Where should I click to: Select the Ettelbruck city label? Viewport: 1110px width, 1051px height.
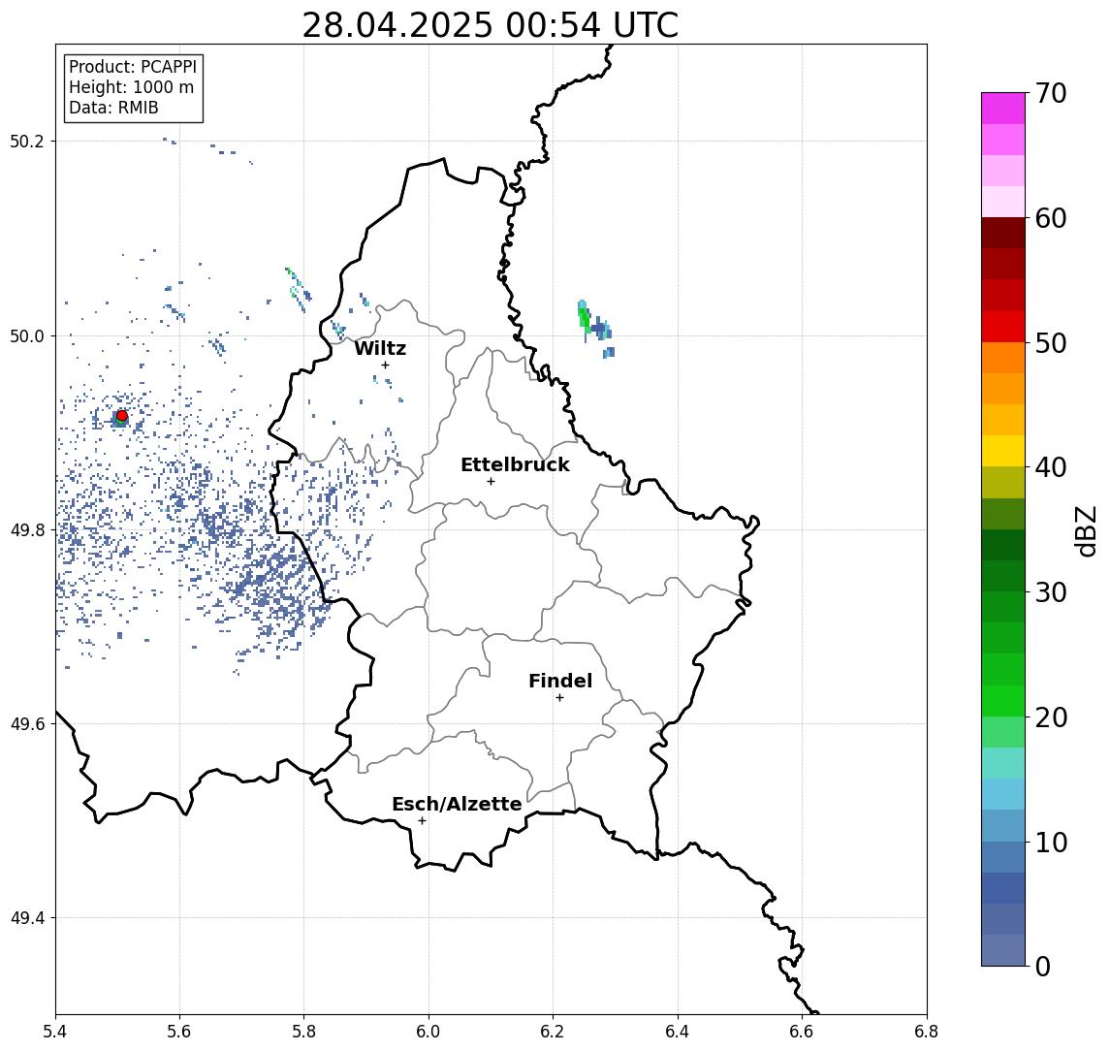515,464
